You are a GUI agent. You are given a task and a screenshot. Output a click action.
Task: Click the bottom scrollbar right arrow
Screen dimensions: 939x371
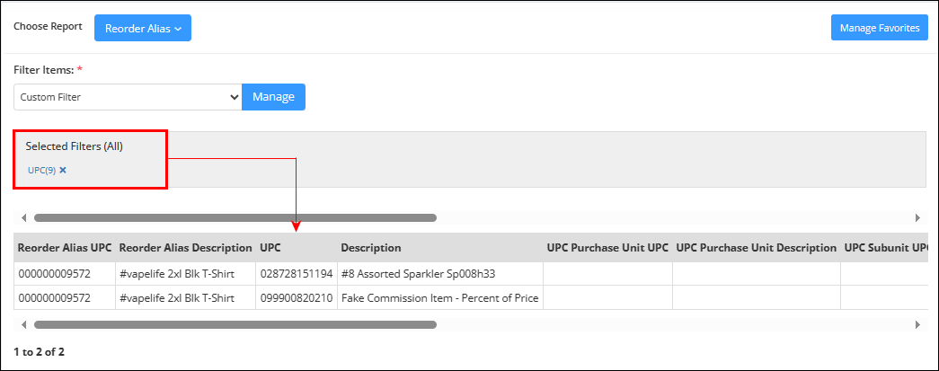tap(917, 325)
